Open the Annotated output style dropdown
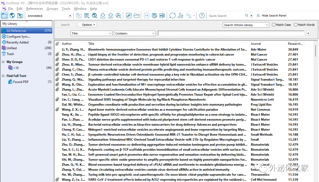319x182 pixels. [70, 16]
